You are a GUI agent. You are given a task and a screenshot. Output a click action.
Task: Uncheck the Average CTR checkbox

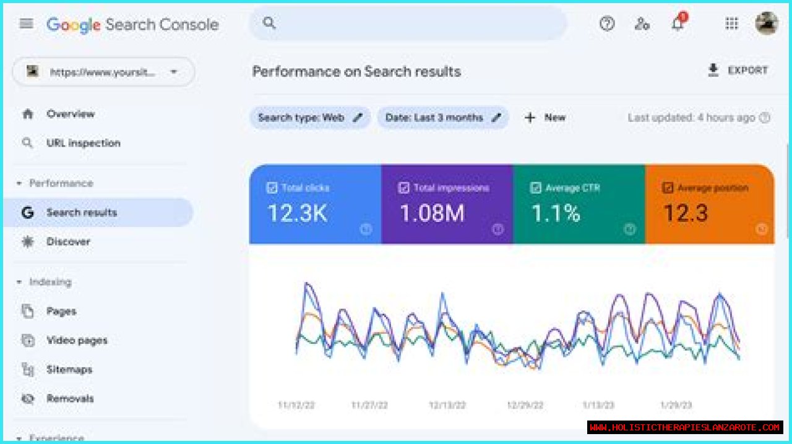536,188
